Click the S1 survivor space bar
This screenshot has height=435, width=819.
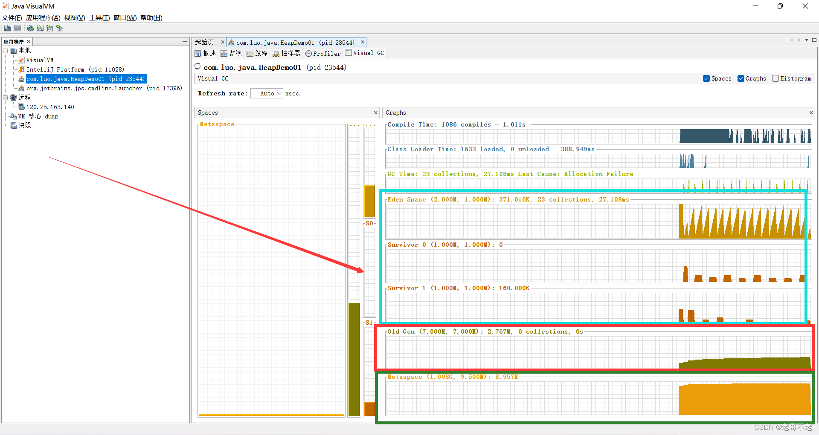[369, 409]
